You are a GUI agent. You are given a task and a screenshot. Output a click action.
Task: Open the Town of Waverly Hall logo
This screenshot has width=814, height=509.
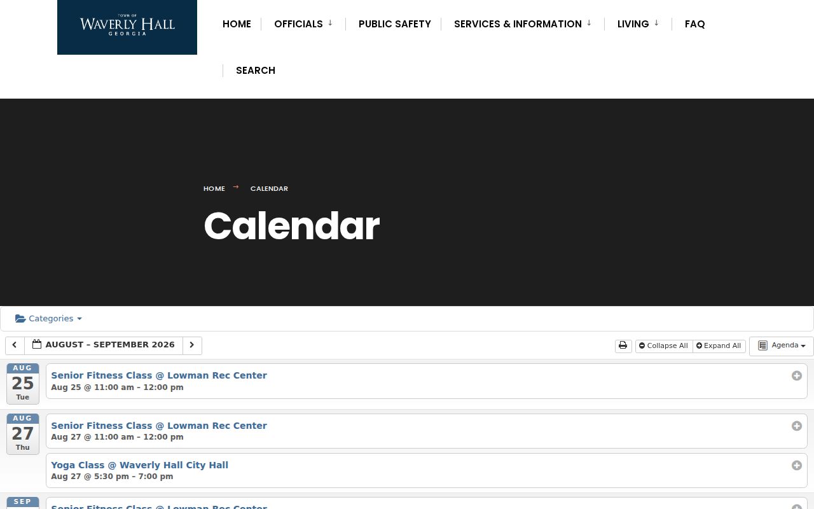click(x=127, y=27)
